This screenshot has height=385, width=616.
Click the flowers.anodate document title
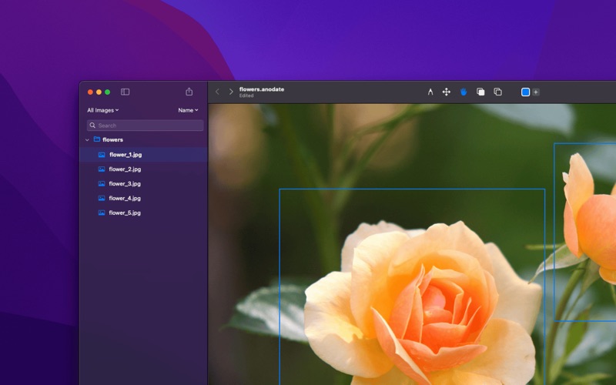tap(262, 89)
